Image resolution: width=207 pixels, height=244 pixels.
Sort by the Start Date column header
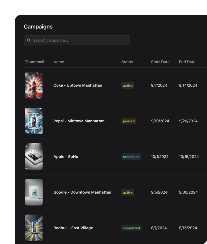160,62
